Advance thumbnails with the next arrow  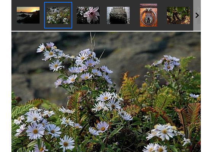tap(197, 15)
